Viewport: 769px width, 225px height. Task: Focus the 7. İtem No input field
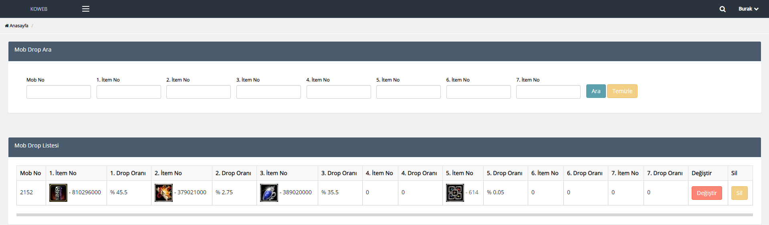click(x=548, y=92)
